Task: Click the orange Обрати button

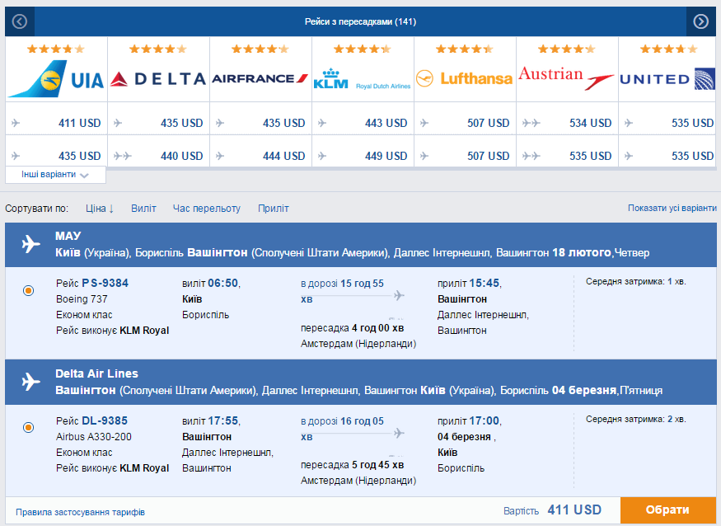Action: [x=667, y=510]
